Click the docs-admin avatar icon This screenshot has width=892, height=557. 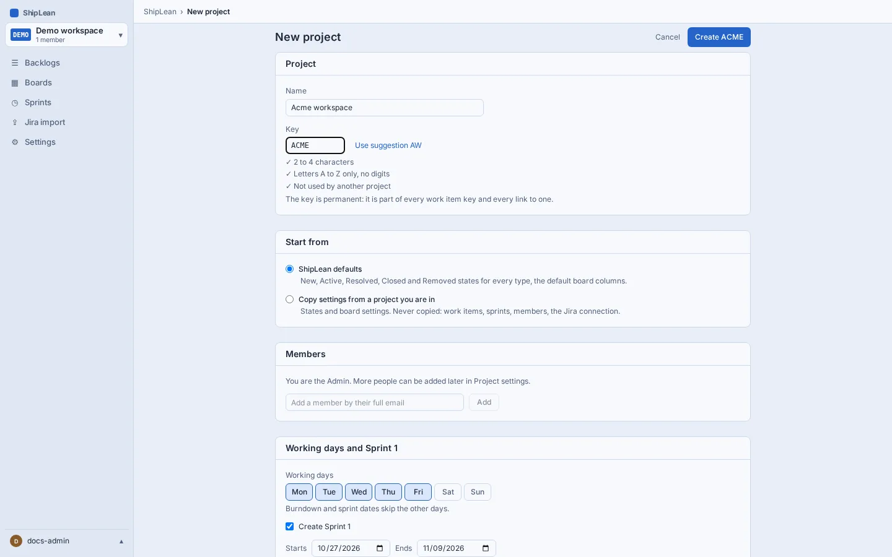click(16, 541)
